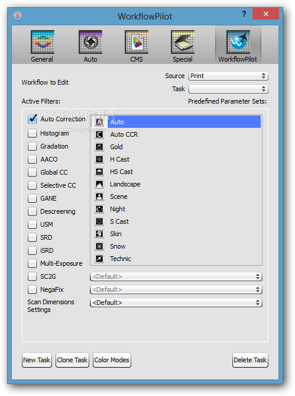The image size is (295, 396).
Task: Click the Scene preset person icon
Action: pyautogui.click(x=99, y=197)
